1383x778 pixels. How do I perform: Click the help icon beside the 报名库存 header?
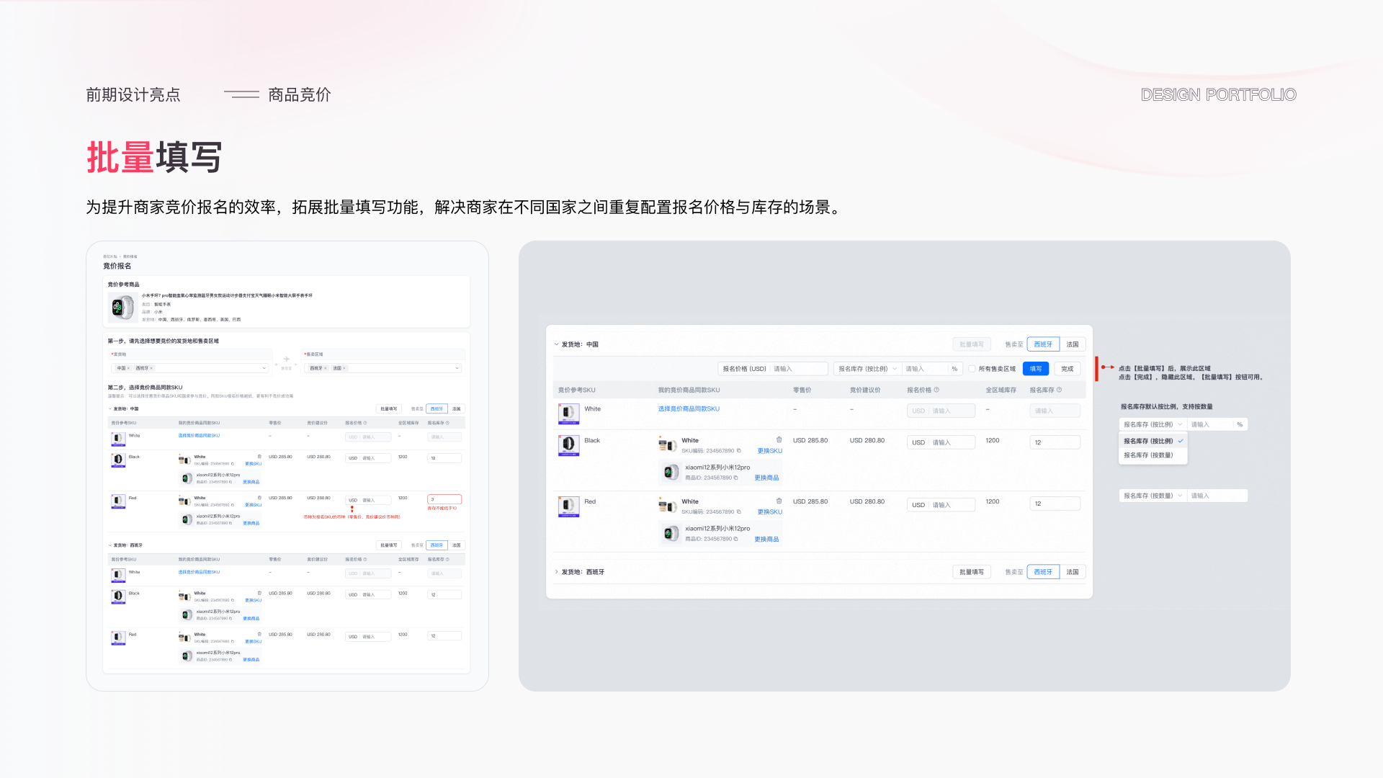(x=1059, y=390)
